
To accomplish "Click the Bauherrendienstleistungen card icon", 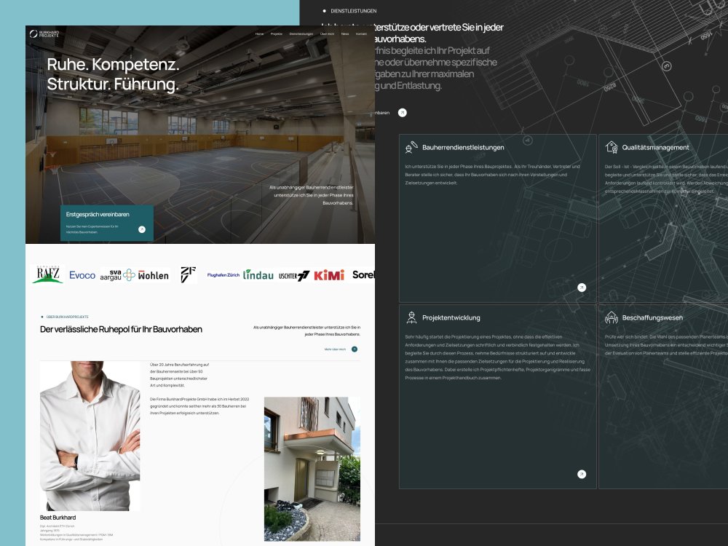I will [411, 147].
